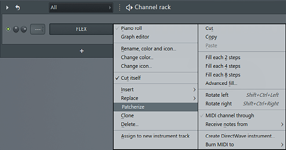Toggle the green mute LED for FLEX
The height and width of the screenshot is (150, 286).
point(8,29)
